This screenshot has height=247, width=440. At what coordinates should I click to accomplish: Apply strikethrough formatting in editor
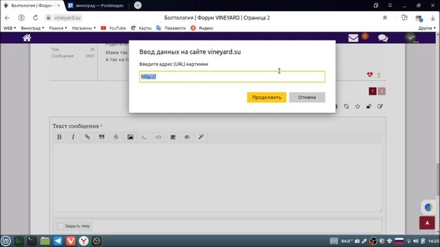pyautogui.click(x=116, y=137)
